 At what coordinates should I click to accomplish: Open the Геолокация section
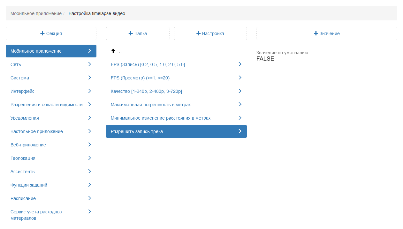coord(23,158)
